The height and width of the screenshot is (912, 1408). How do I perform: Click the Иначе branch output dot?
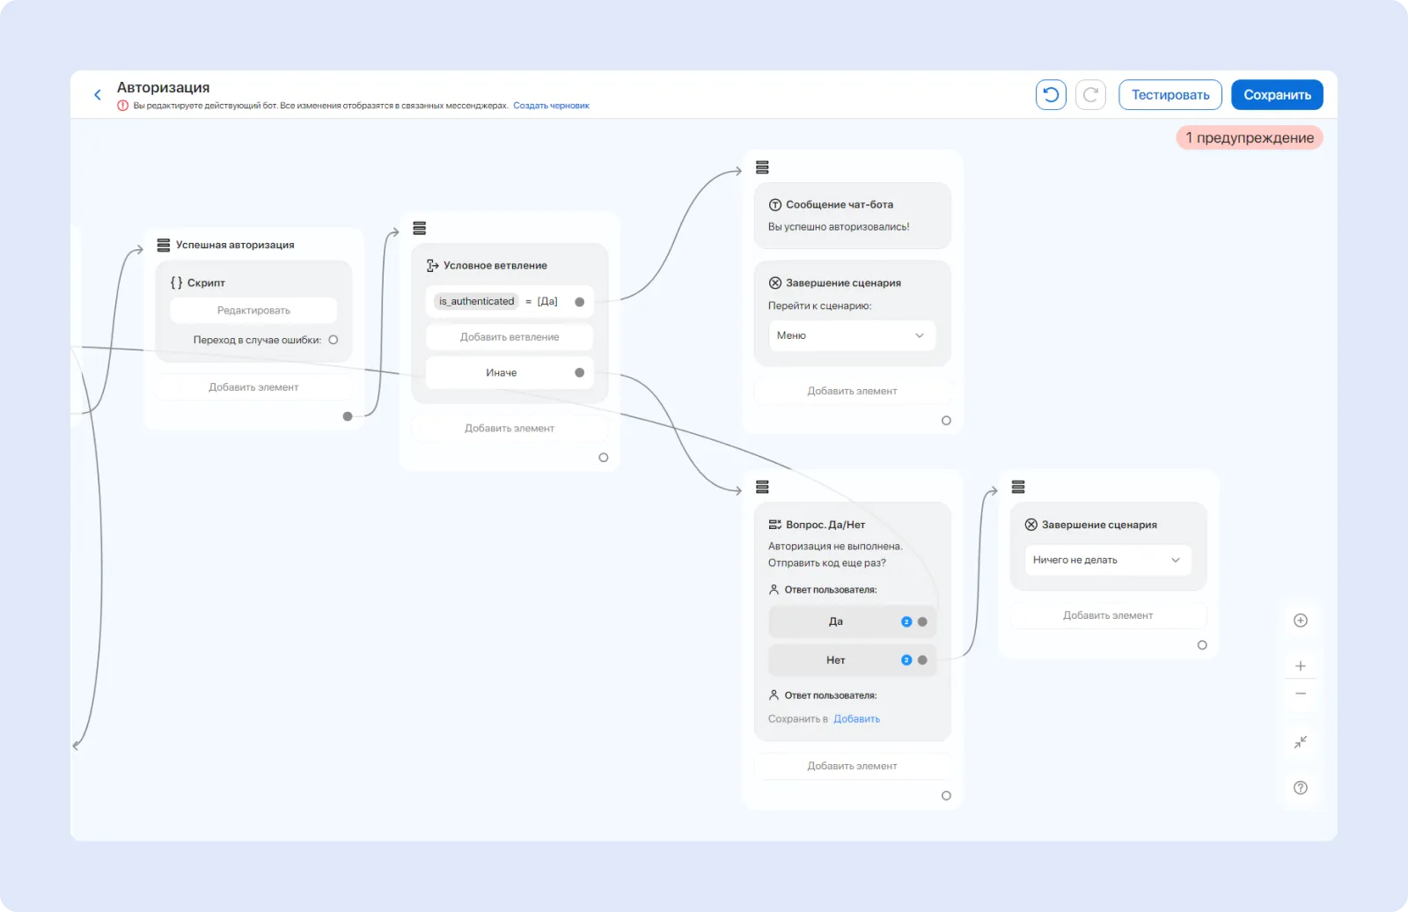[579, 372]
